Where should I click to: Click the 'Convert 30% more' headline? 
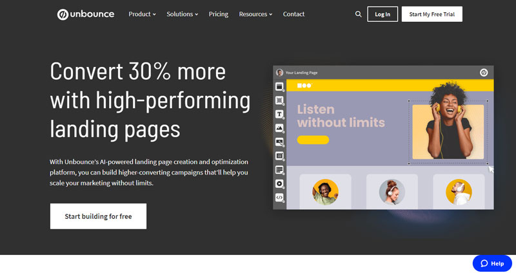(x=150, y=100)
